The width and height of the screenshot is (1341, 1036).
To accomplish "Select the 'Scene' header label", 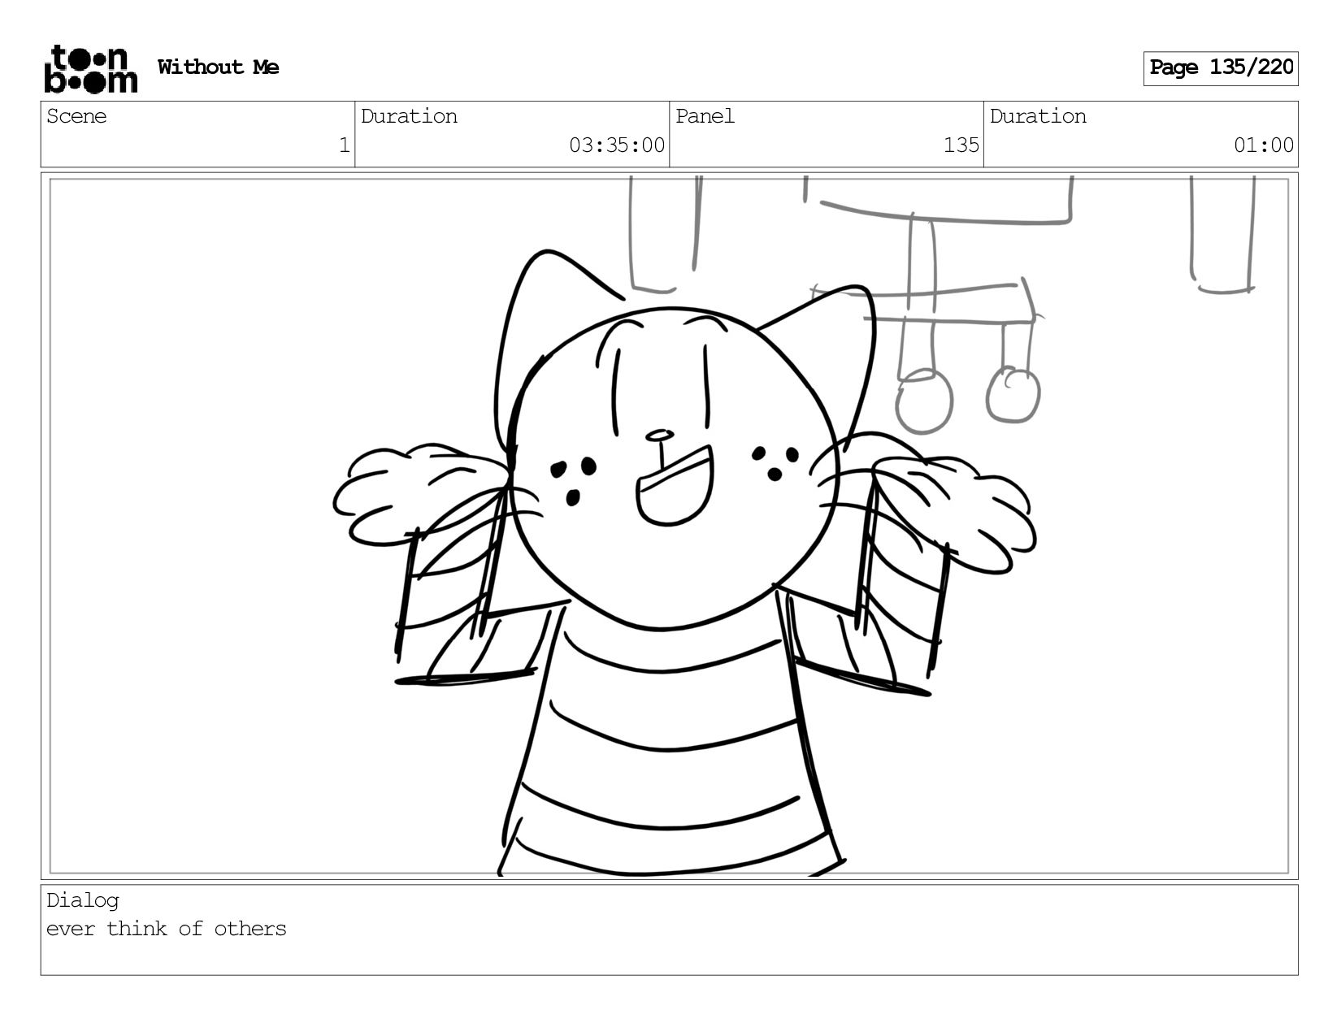I will 76,116.
